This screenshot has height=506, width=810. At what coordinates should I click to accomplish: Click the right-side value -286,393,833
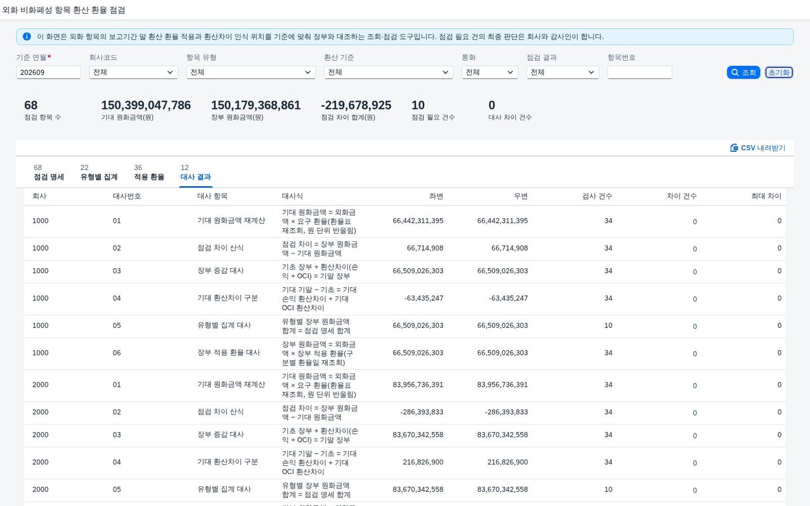tap(506, 412)
